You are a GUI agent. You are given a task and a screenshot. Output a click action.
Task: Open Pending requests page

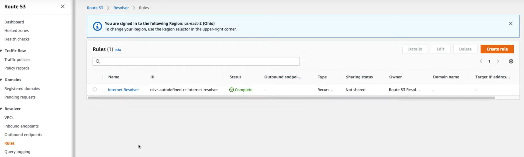coord(20,97)
